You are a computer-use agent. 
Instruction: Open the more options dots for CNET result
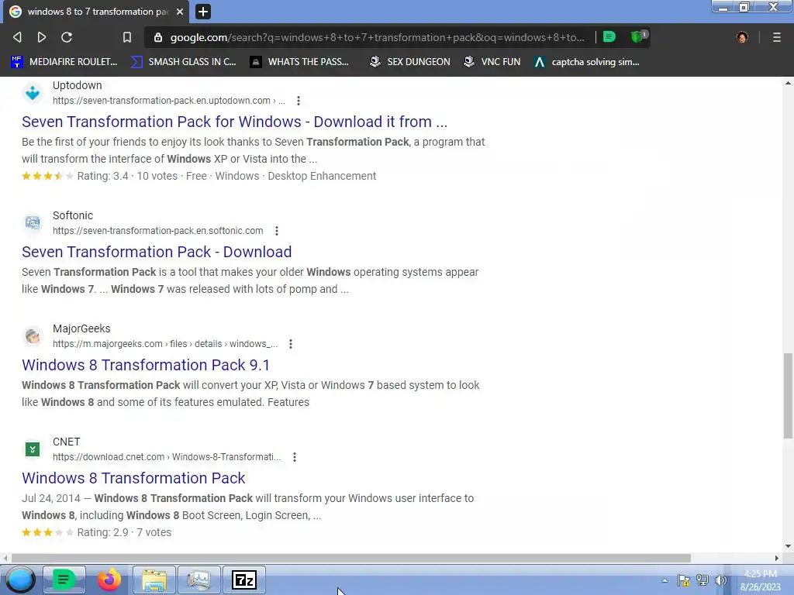295,457
